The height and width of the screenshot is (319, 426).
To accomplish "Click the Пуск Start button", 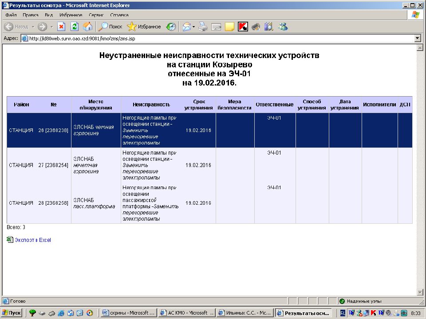I will tap(12, 313).
